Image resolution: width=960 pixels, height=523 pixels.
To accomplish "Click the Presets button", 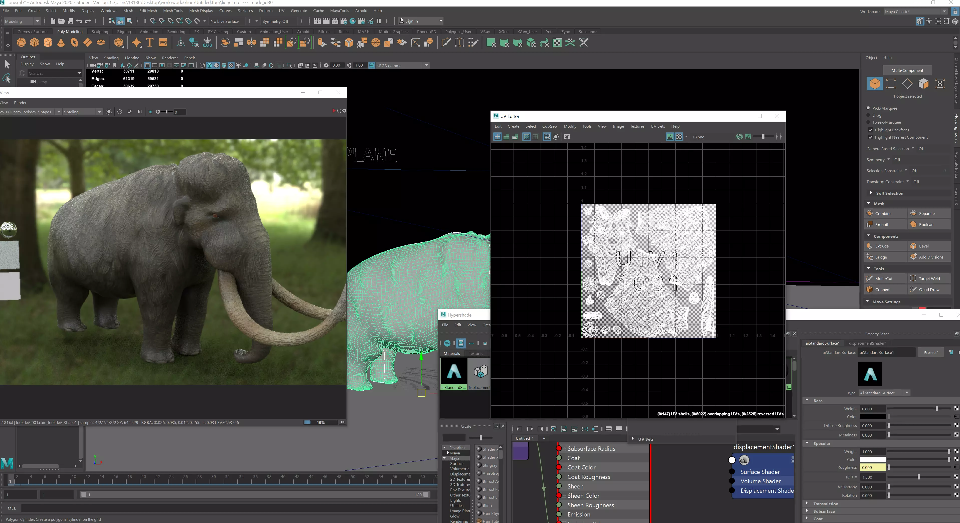I will coord(930,352).
